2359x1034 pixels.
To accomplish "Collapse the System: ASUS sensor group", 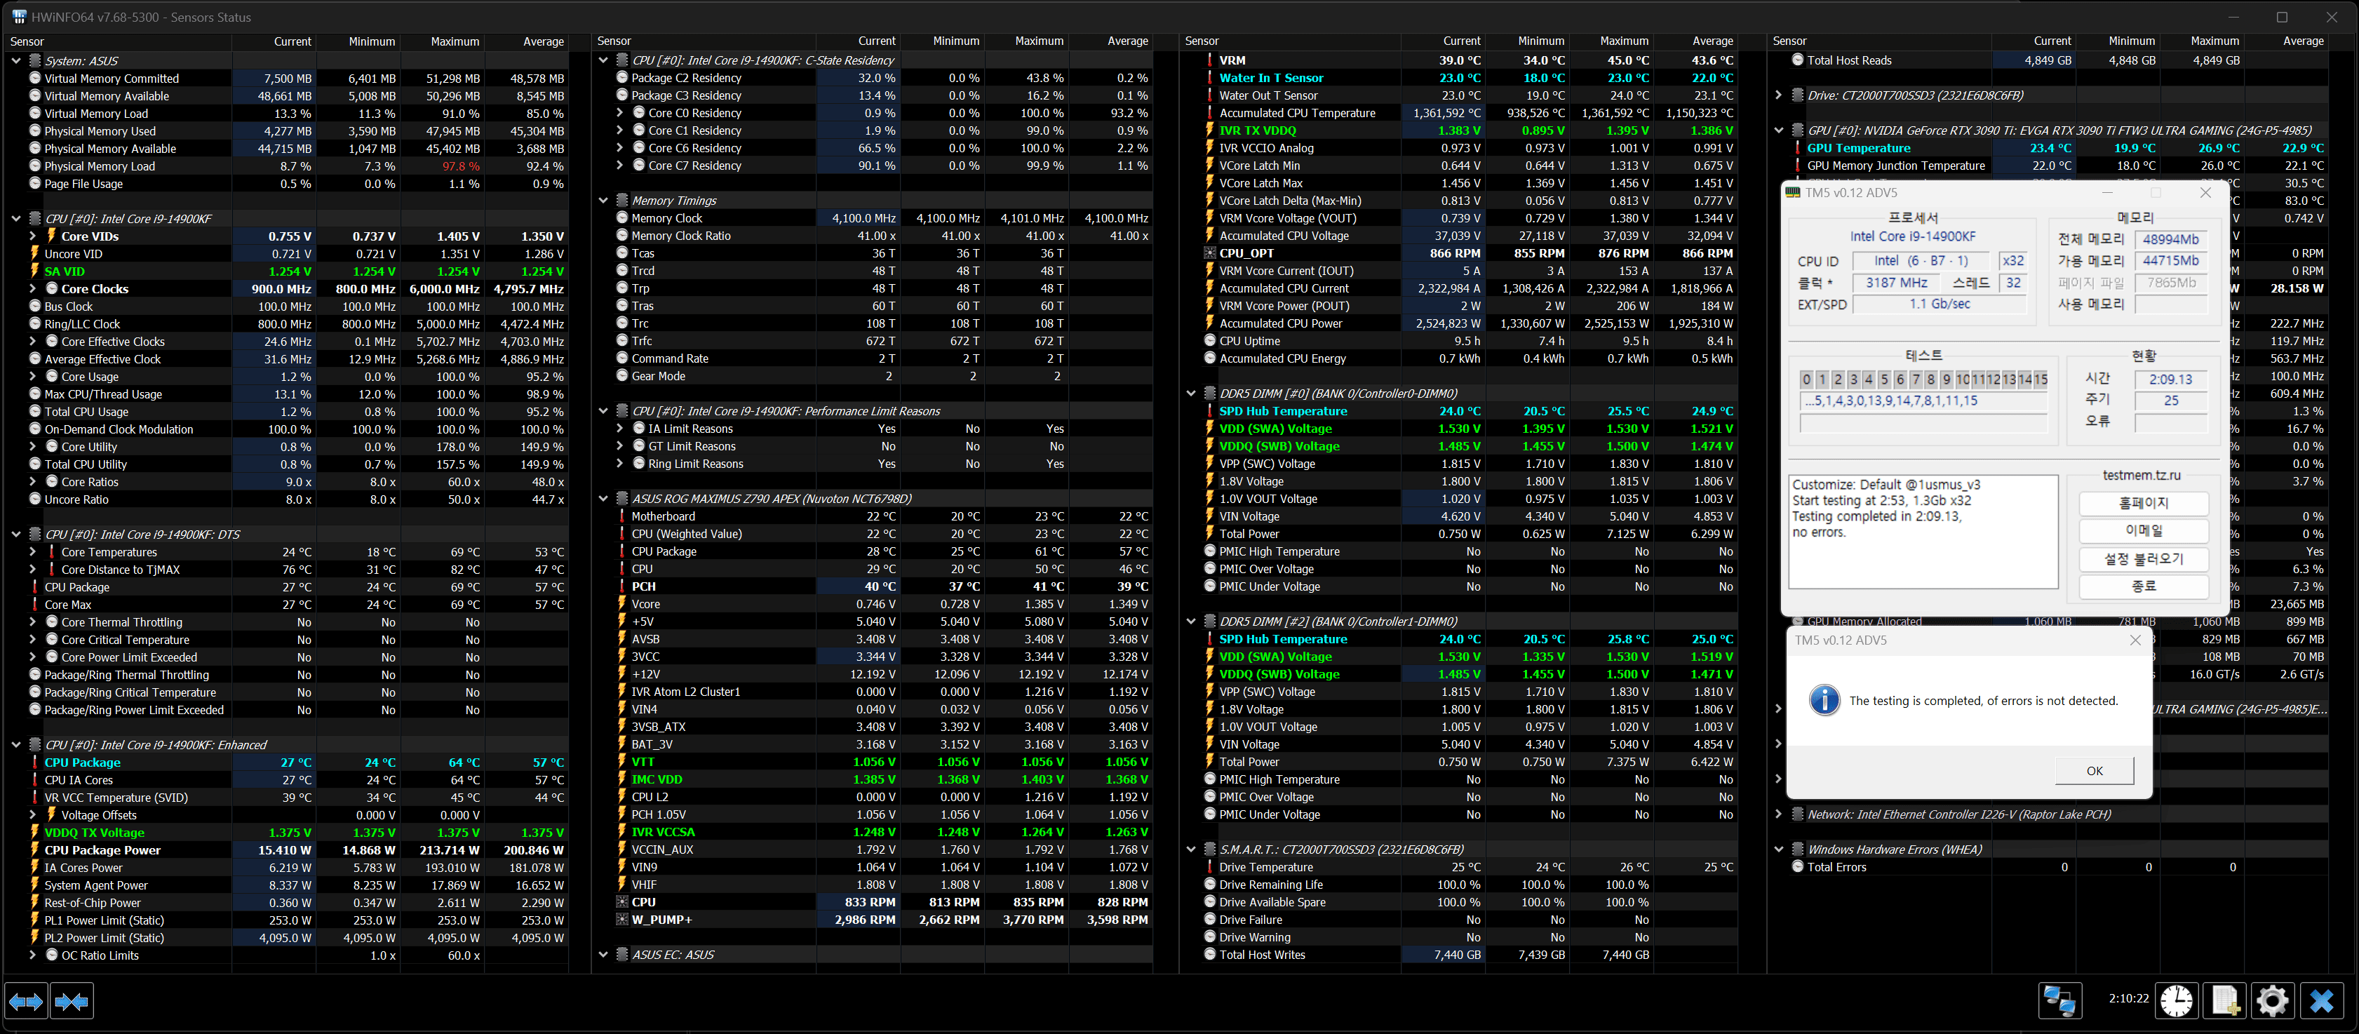I will [x=15, y=60].
